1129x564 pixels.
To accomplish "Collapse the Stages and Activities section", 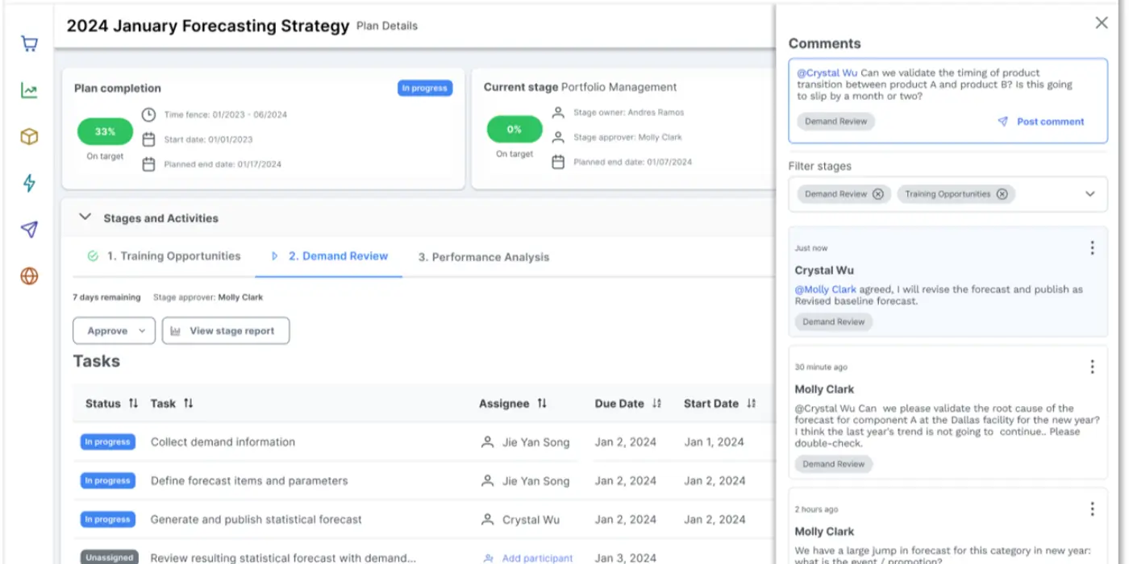I will [x=85, y=217].
